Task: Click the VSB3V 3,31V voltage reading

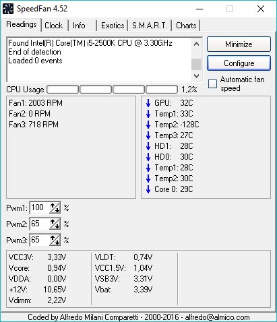Action: click(123, 279)
